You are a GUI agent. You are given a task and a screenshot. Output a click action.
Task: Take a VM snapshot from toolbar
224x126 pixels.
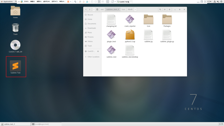coord(80,2)
